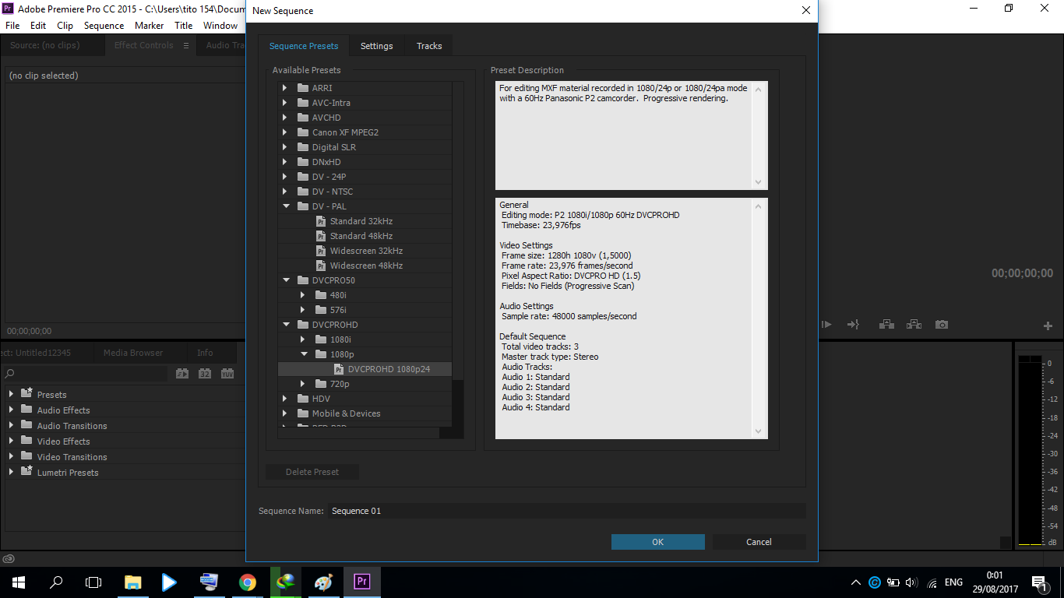1064x598 pixels.
Task: Expand the Audio Transitions bin arrow
Action: coord(11,426)
